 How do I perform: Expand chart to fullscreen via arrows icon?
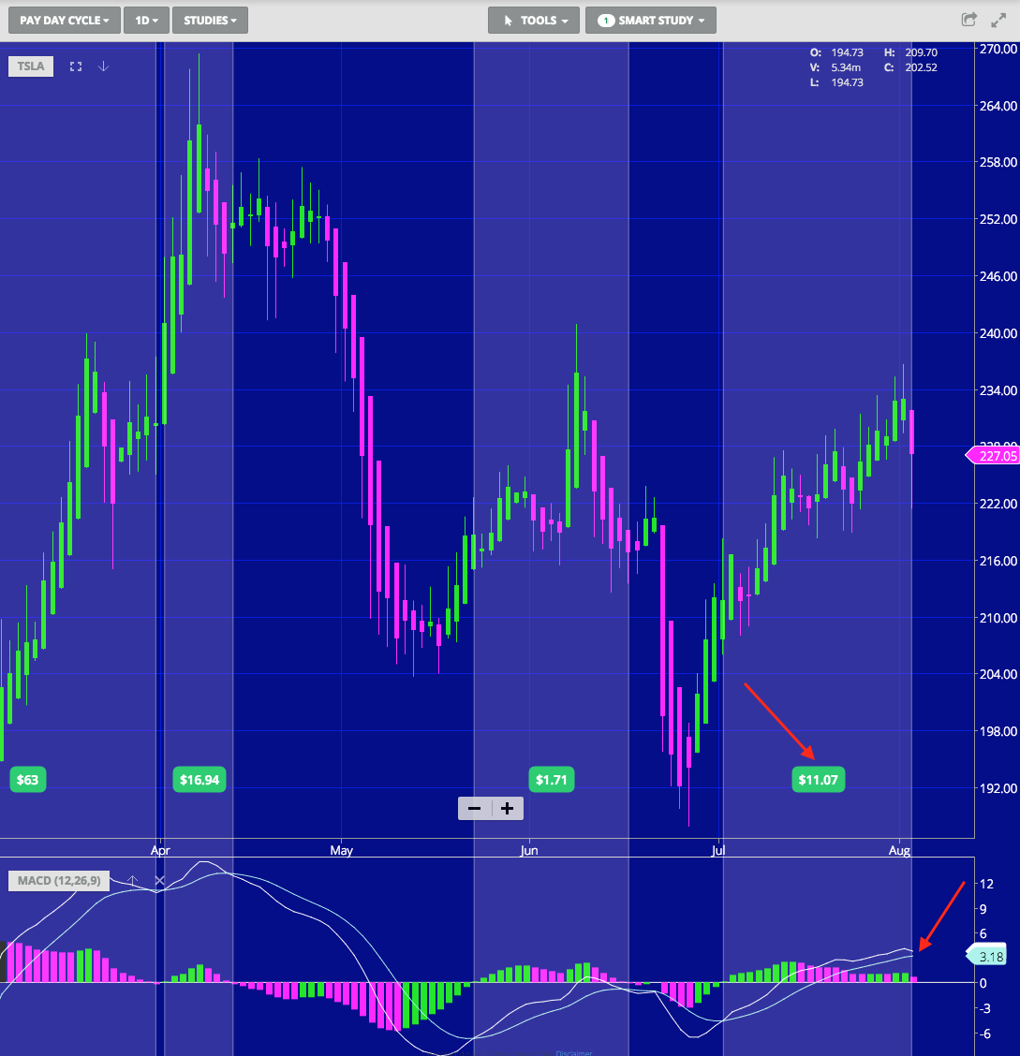[x=998, y=21]
